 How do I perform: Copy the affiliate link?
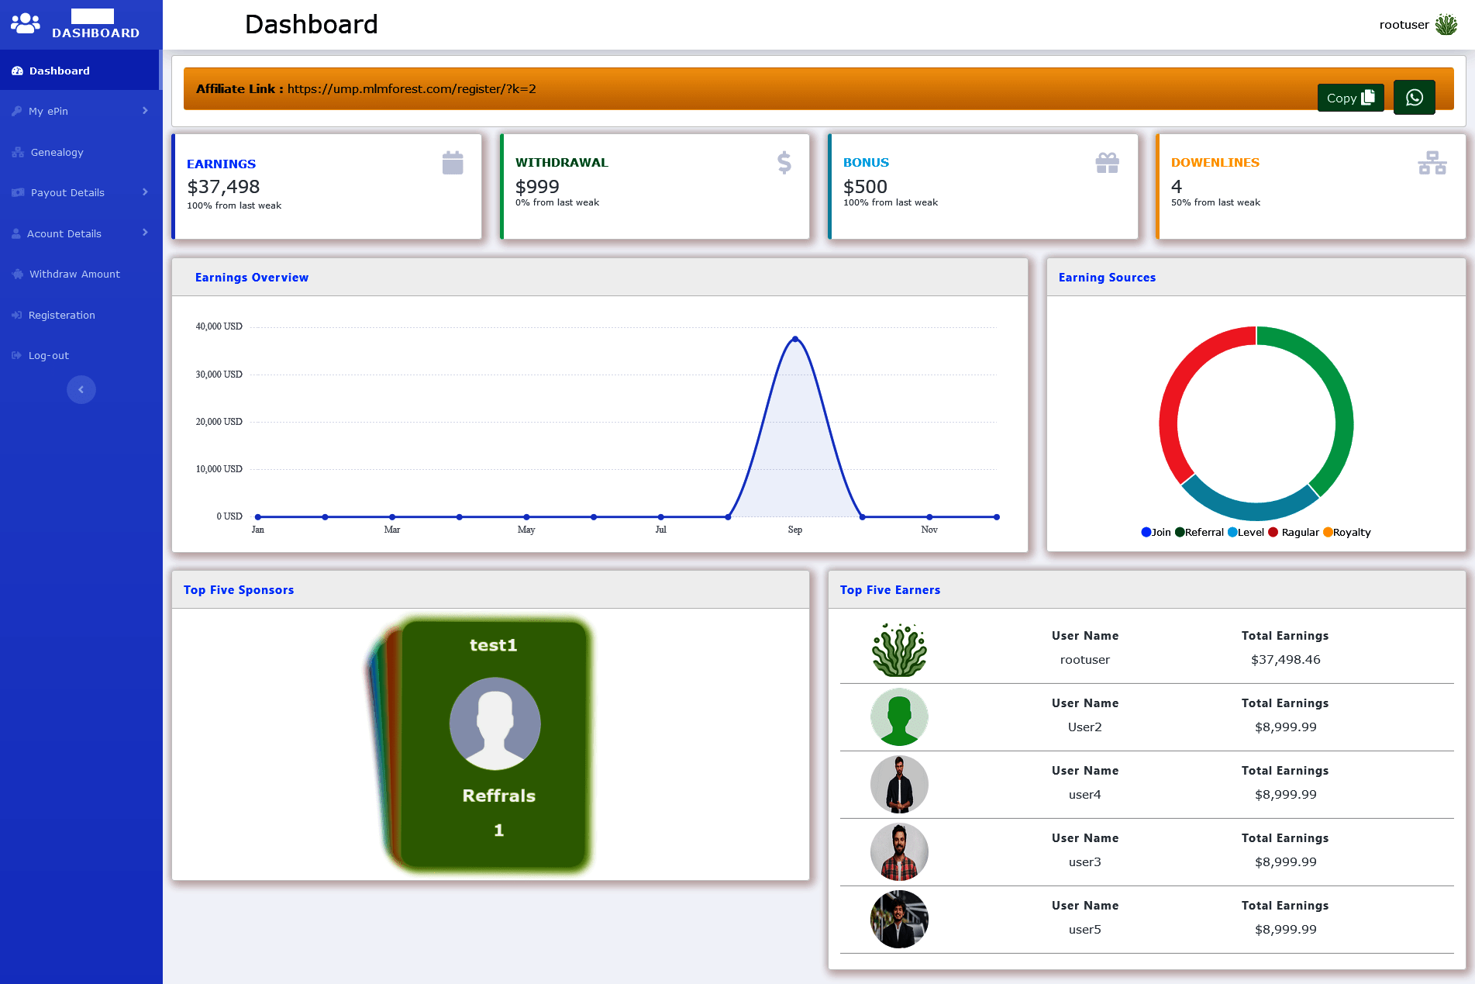(x=1350, y=98)
